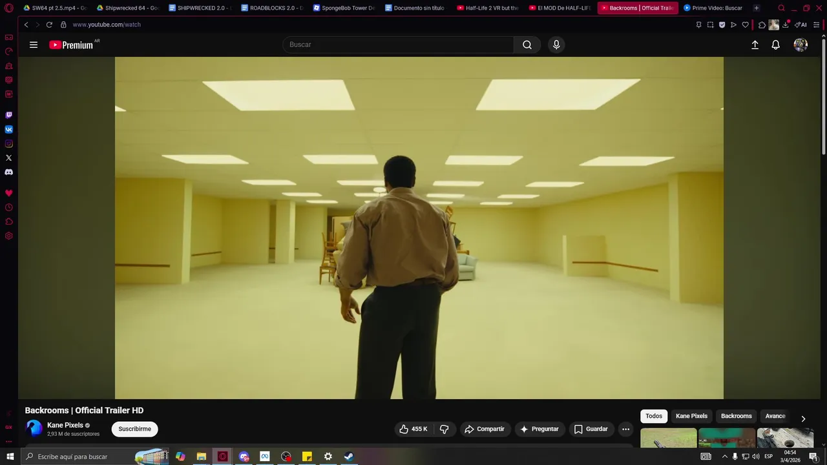
Task: Open the YouTube upload/create icon
Action: pos(755,45)
